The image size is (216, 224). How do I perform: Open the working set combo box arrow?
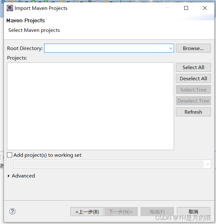(208, 164)
